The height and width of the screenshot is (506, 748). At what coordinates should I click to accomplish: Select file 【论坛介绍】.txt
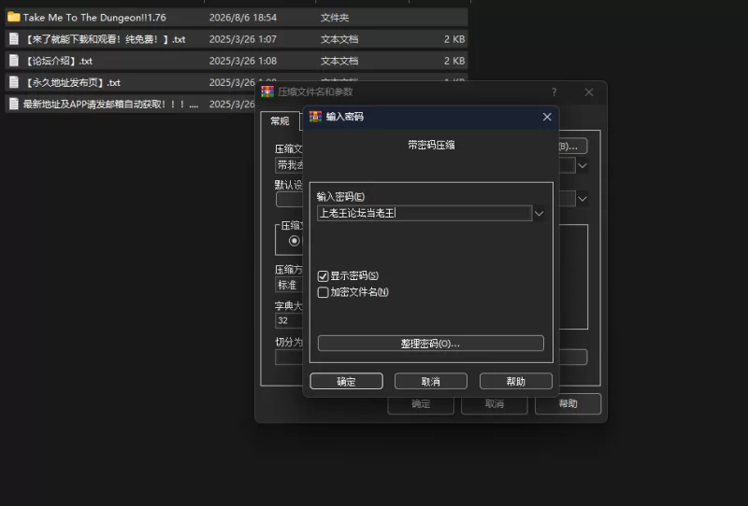(58, 61)
